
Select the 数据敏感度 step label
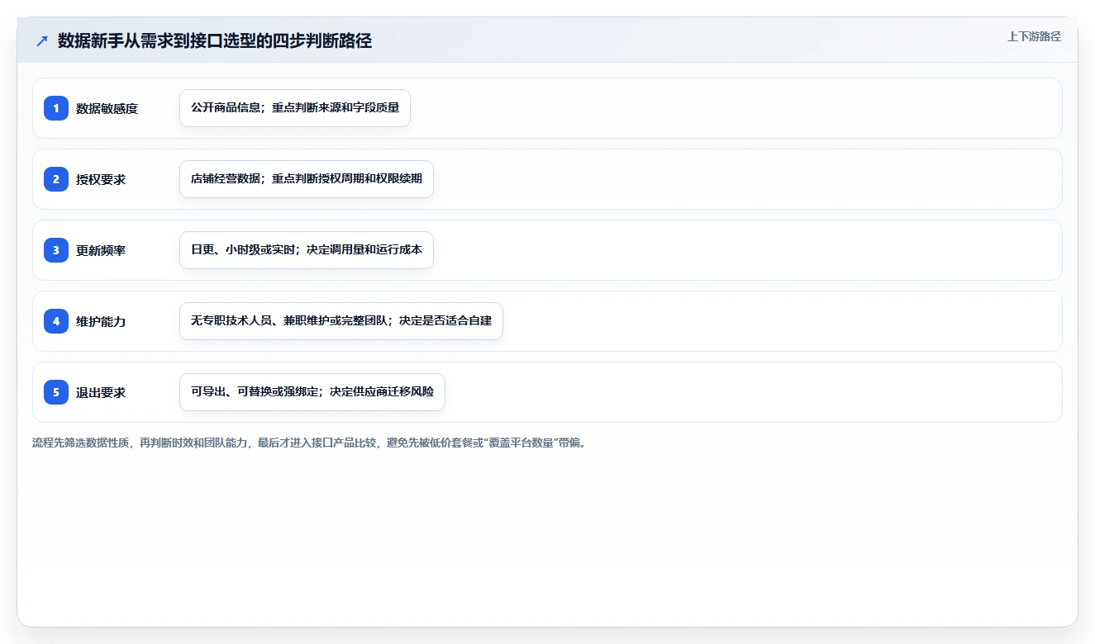click(107, 108)
